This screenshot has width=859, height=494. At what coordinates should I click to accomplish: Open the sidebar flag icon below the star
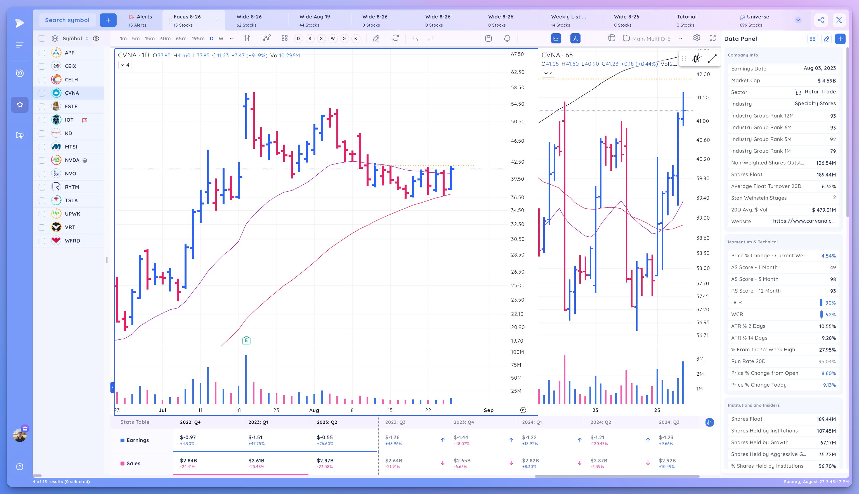tap(20, 135)
